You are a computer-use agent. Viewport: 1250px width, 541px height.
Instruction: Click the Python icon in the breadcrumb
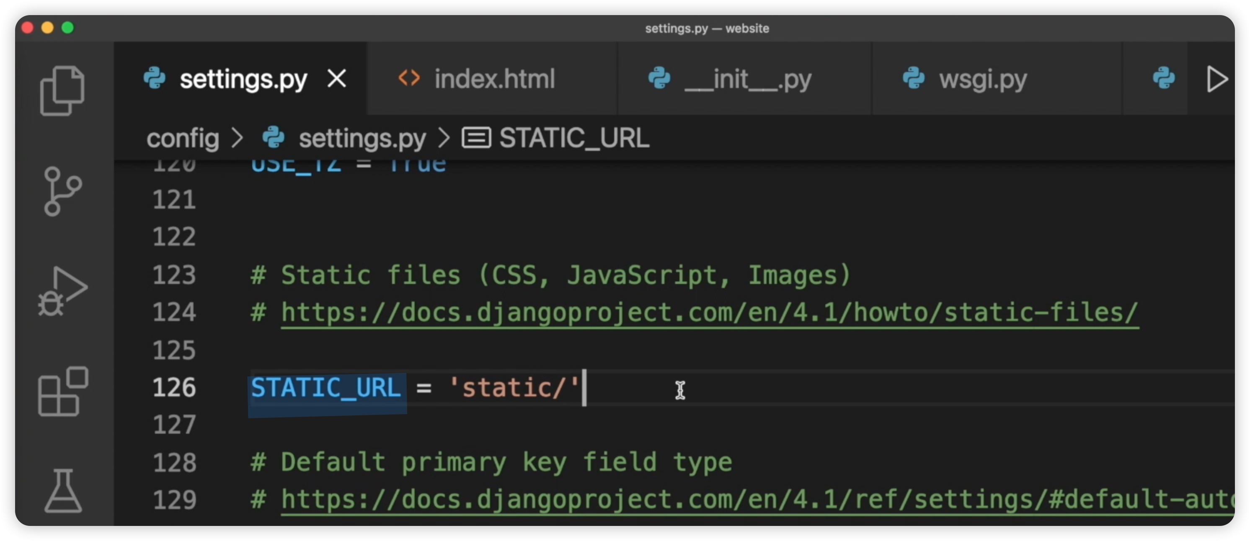(x=274, y=138)
